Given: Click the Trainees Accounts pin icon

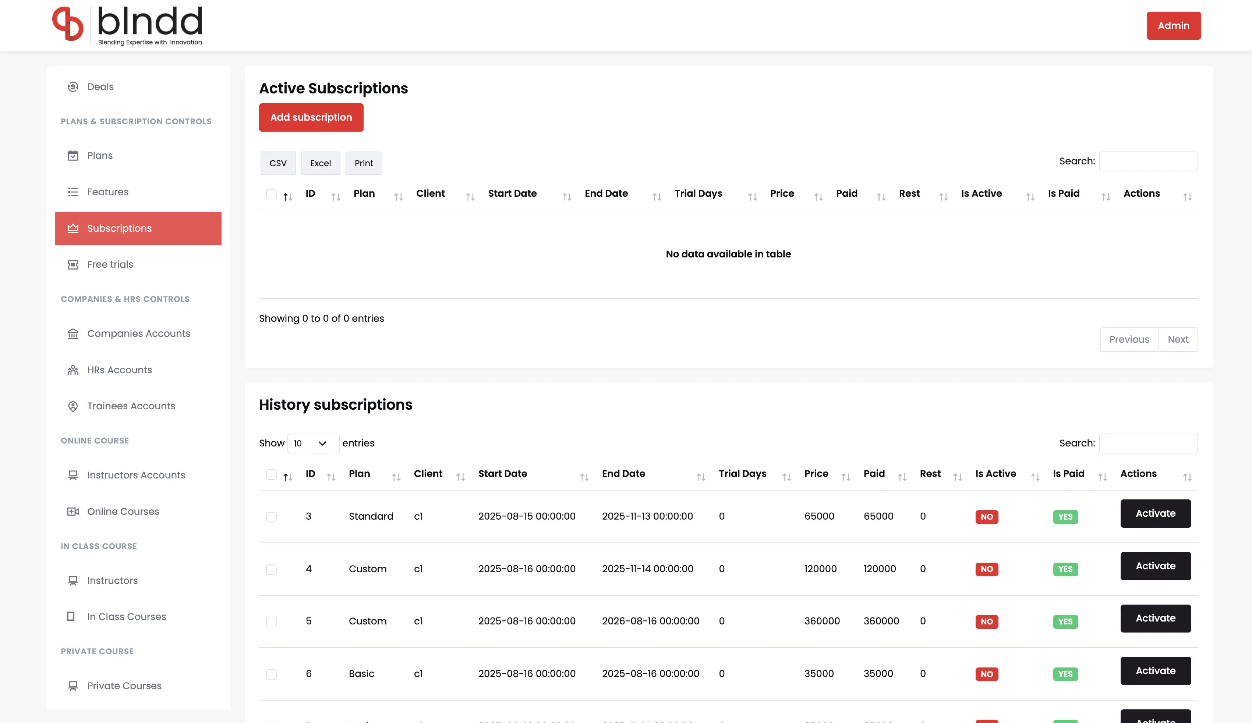Looking at the screenshot, I should (73, 406).
